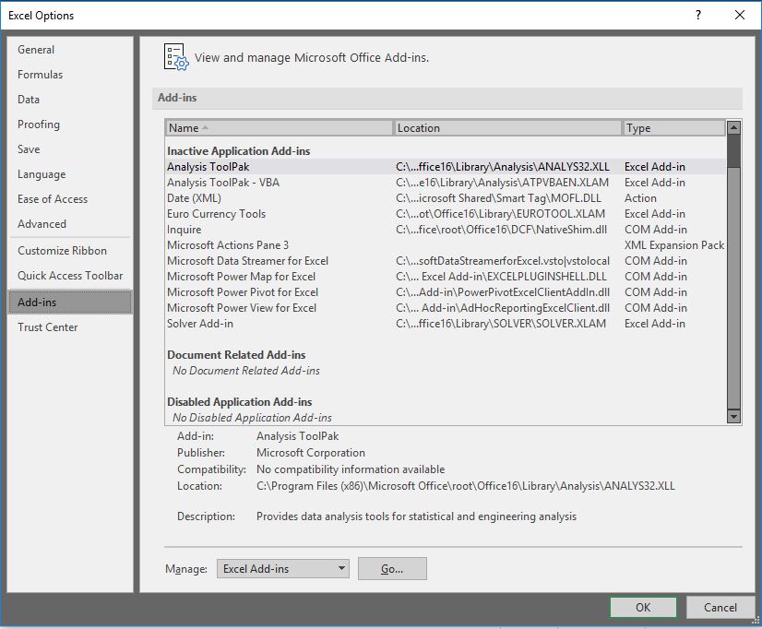Select Euro Currency Tools add-in

pyautogui.click(x=446, y=214)
